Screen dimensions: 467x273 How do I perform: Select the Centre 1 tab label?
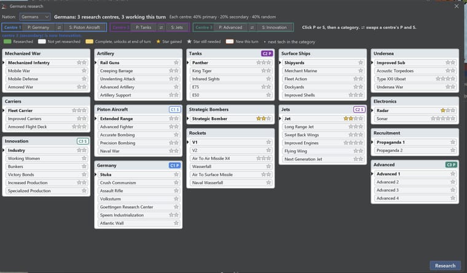[x=12, y=28]
